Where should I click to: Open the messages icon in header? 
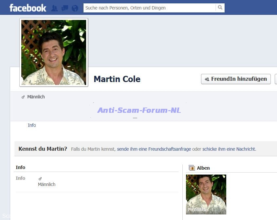[65, 8]
